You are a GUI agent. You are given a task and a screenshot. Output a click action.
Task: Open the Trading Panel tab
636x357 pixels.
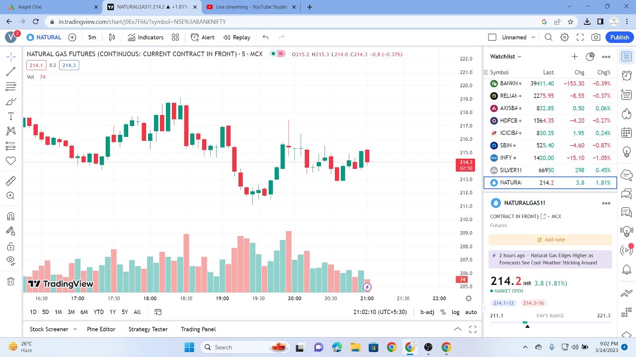pyautogui.click(x=198, y=329)
